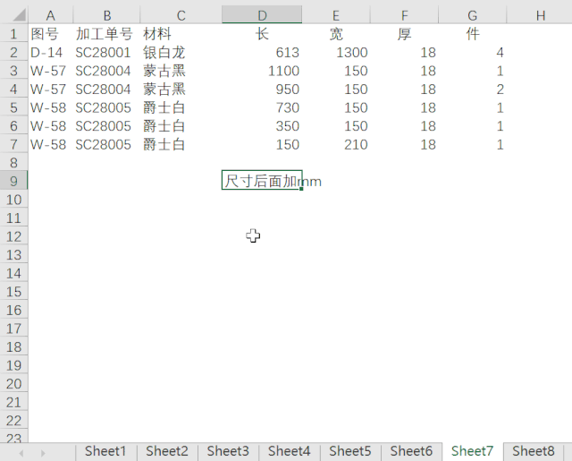Screen dimensions: 572x461
Task: Switch to the Sheet2 tab
Action: point(167,451)
